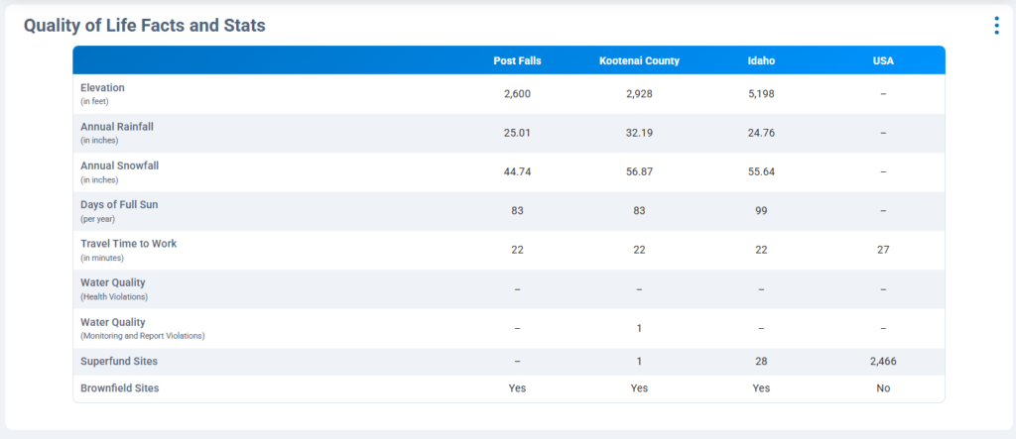Click Kootenai County annual rainfall value 32.19
This screenshot has width=1016, height=439.
click(639, 133)
